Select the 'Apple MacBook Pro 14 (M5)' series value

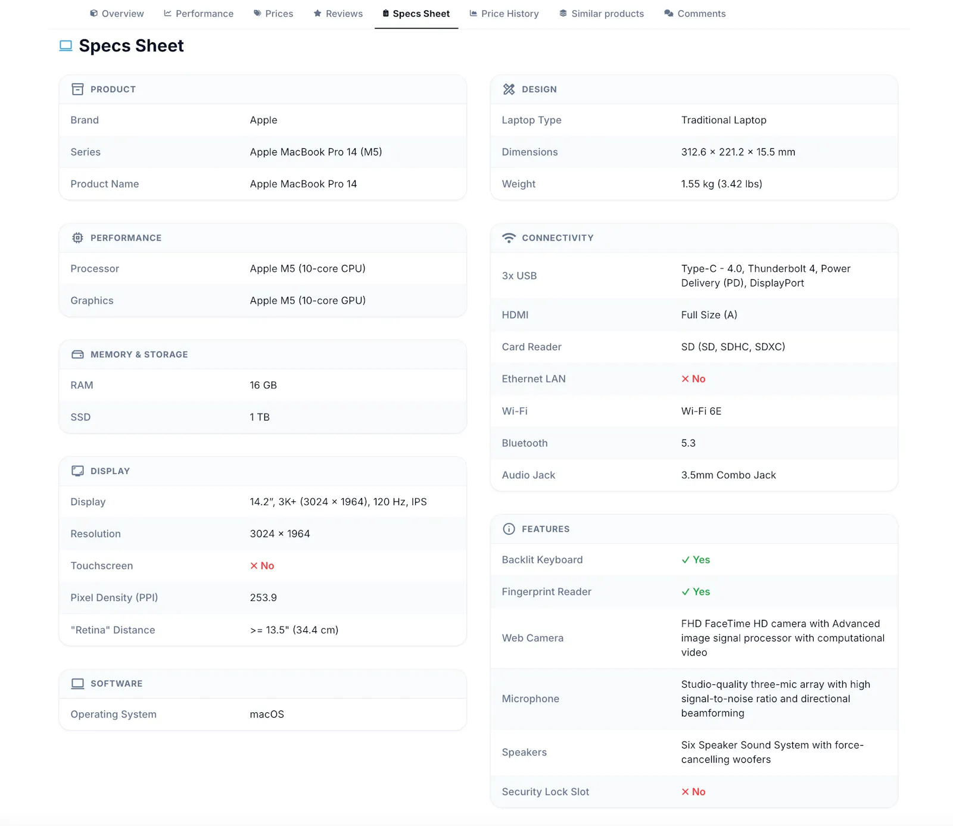coord(316,152)
